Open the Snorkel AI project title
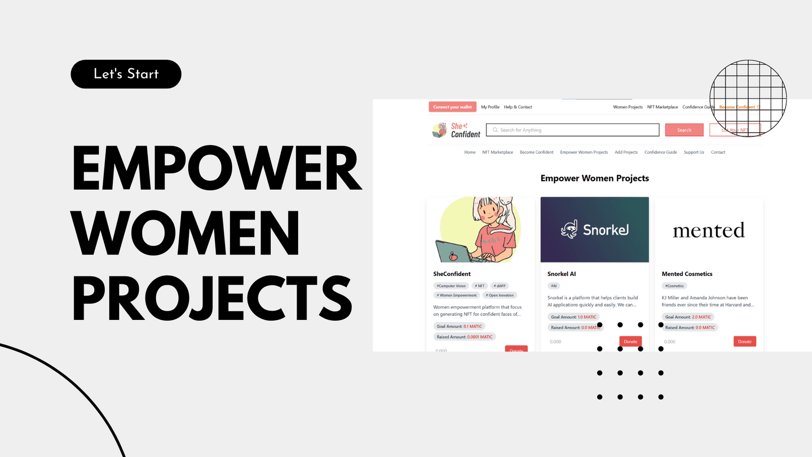The height and width of the screenshot is (457, 812). pyautogui.click(x=562, y=274)
